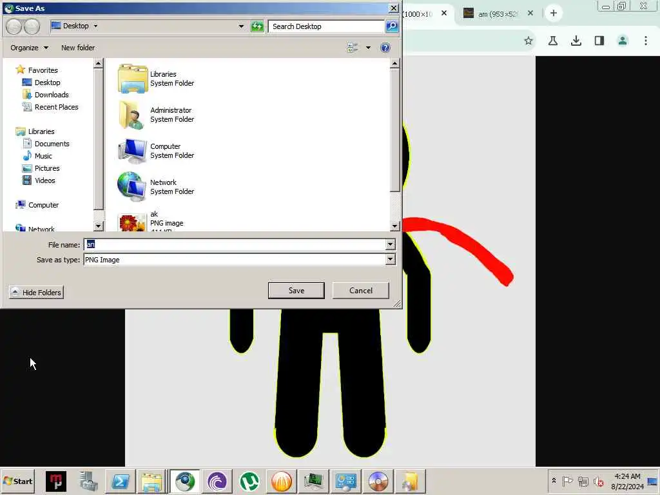This screenshot has height=495, width=660.
Task: Select the Administrator System Folder item
Action: pyautogui.click(x=156, y=115)
